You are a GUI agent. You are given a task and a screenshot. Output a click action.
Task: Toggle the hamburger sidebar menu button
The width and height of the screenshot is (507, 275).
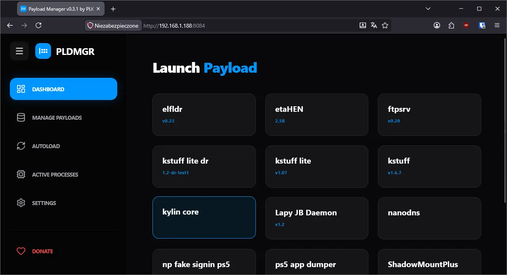[19, 51]
